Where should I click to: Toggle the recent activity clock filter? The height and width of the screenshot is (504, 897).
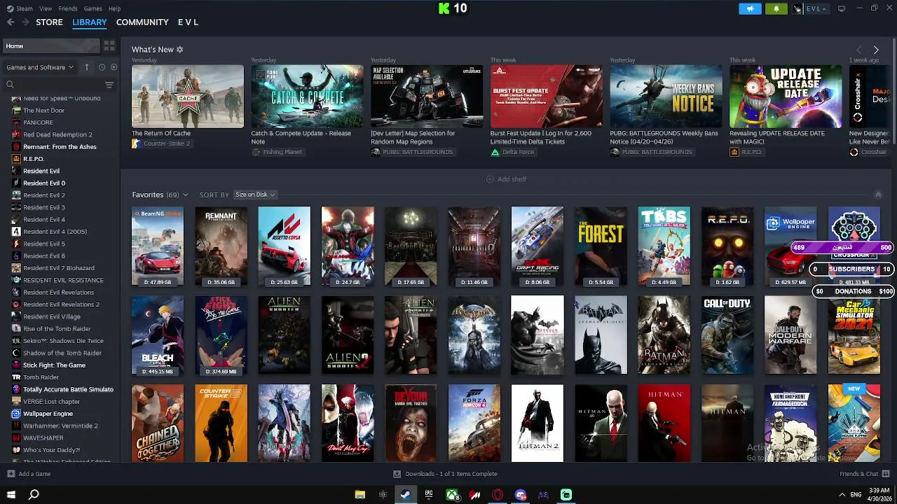(102, 67)
